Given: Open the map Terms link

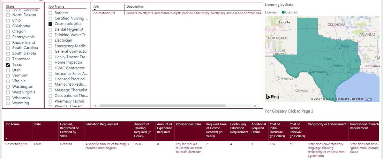Looking at the screenshot, I should point(368,99).
